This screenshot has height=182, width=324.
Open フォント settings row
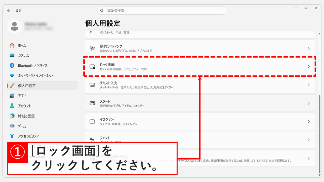coord(200,140)
